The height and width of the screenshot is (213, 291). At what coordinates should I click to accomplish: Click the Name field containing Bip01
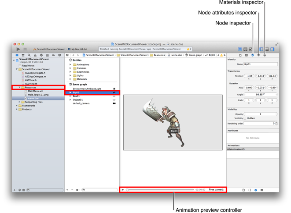pos(261,64)
